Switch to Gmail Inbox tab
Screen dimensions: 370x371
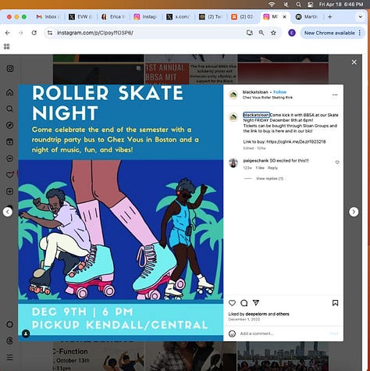pyautogui.click(x=48, y=16)
